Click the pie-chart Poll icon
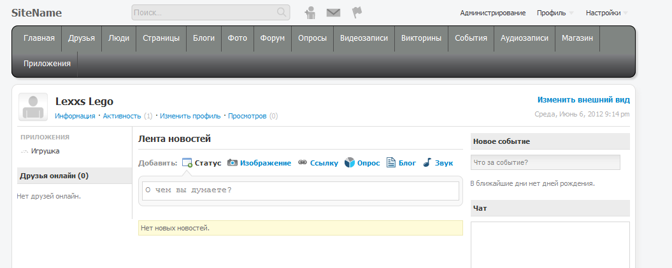 click(349, 163)
